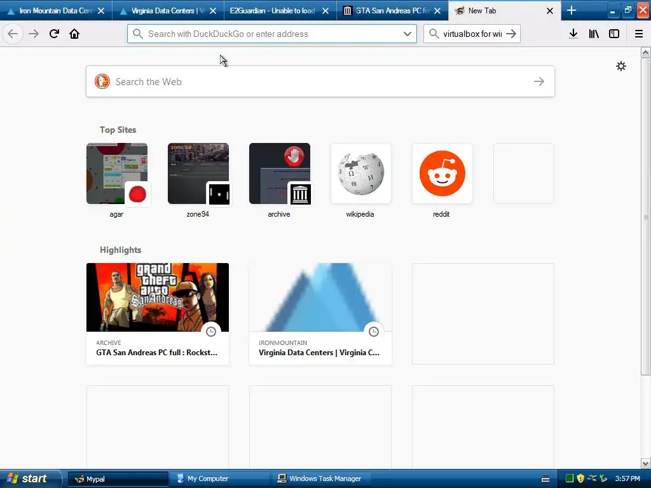Click the virtualbox search box field
The height and width of the screenshot is (488, 651).
tap(472, 34)
